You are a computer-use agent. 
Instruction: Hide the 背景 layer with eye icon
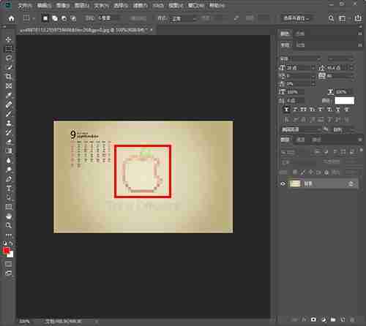(x=283, y=183)
